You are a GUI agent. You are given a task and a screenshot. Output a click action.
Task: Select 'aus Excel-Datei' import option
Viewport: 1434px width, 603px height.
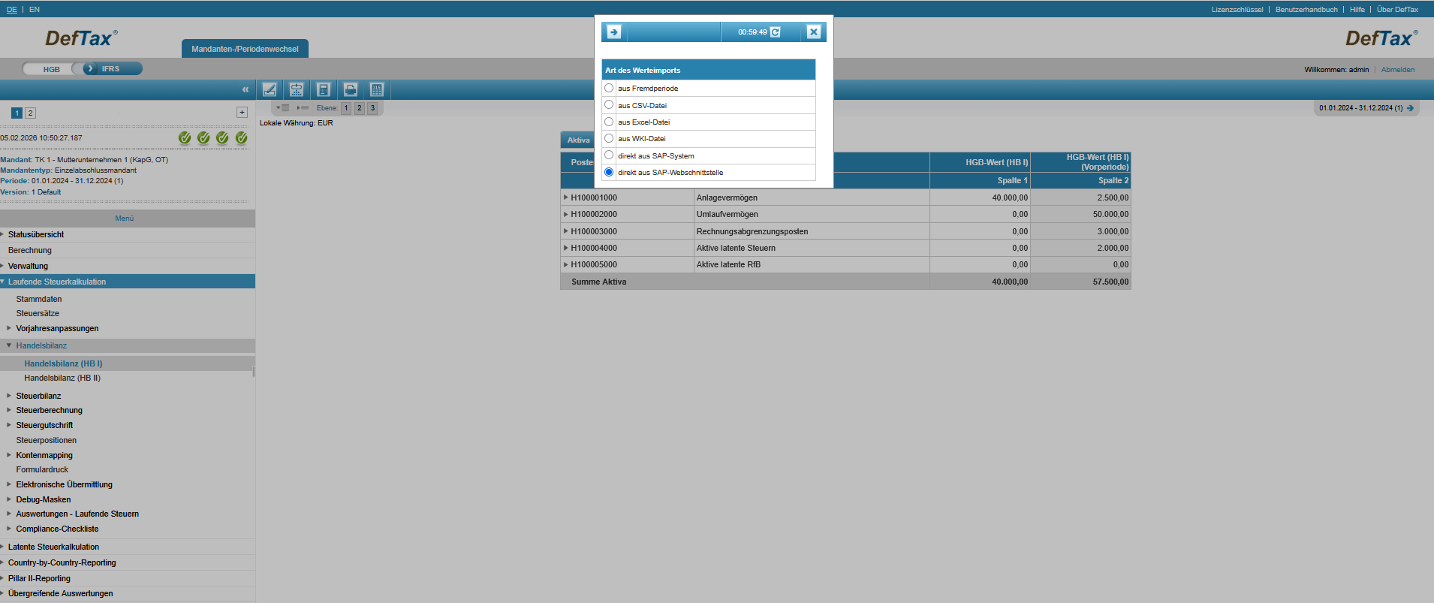[x=609, y=122]
